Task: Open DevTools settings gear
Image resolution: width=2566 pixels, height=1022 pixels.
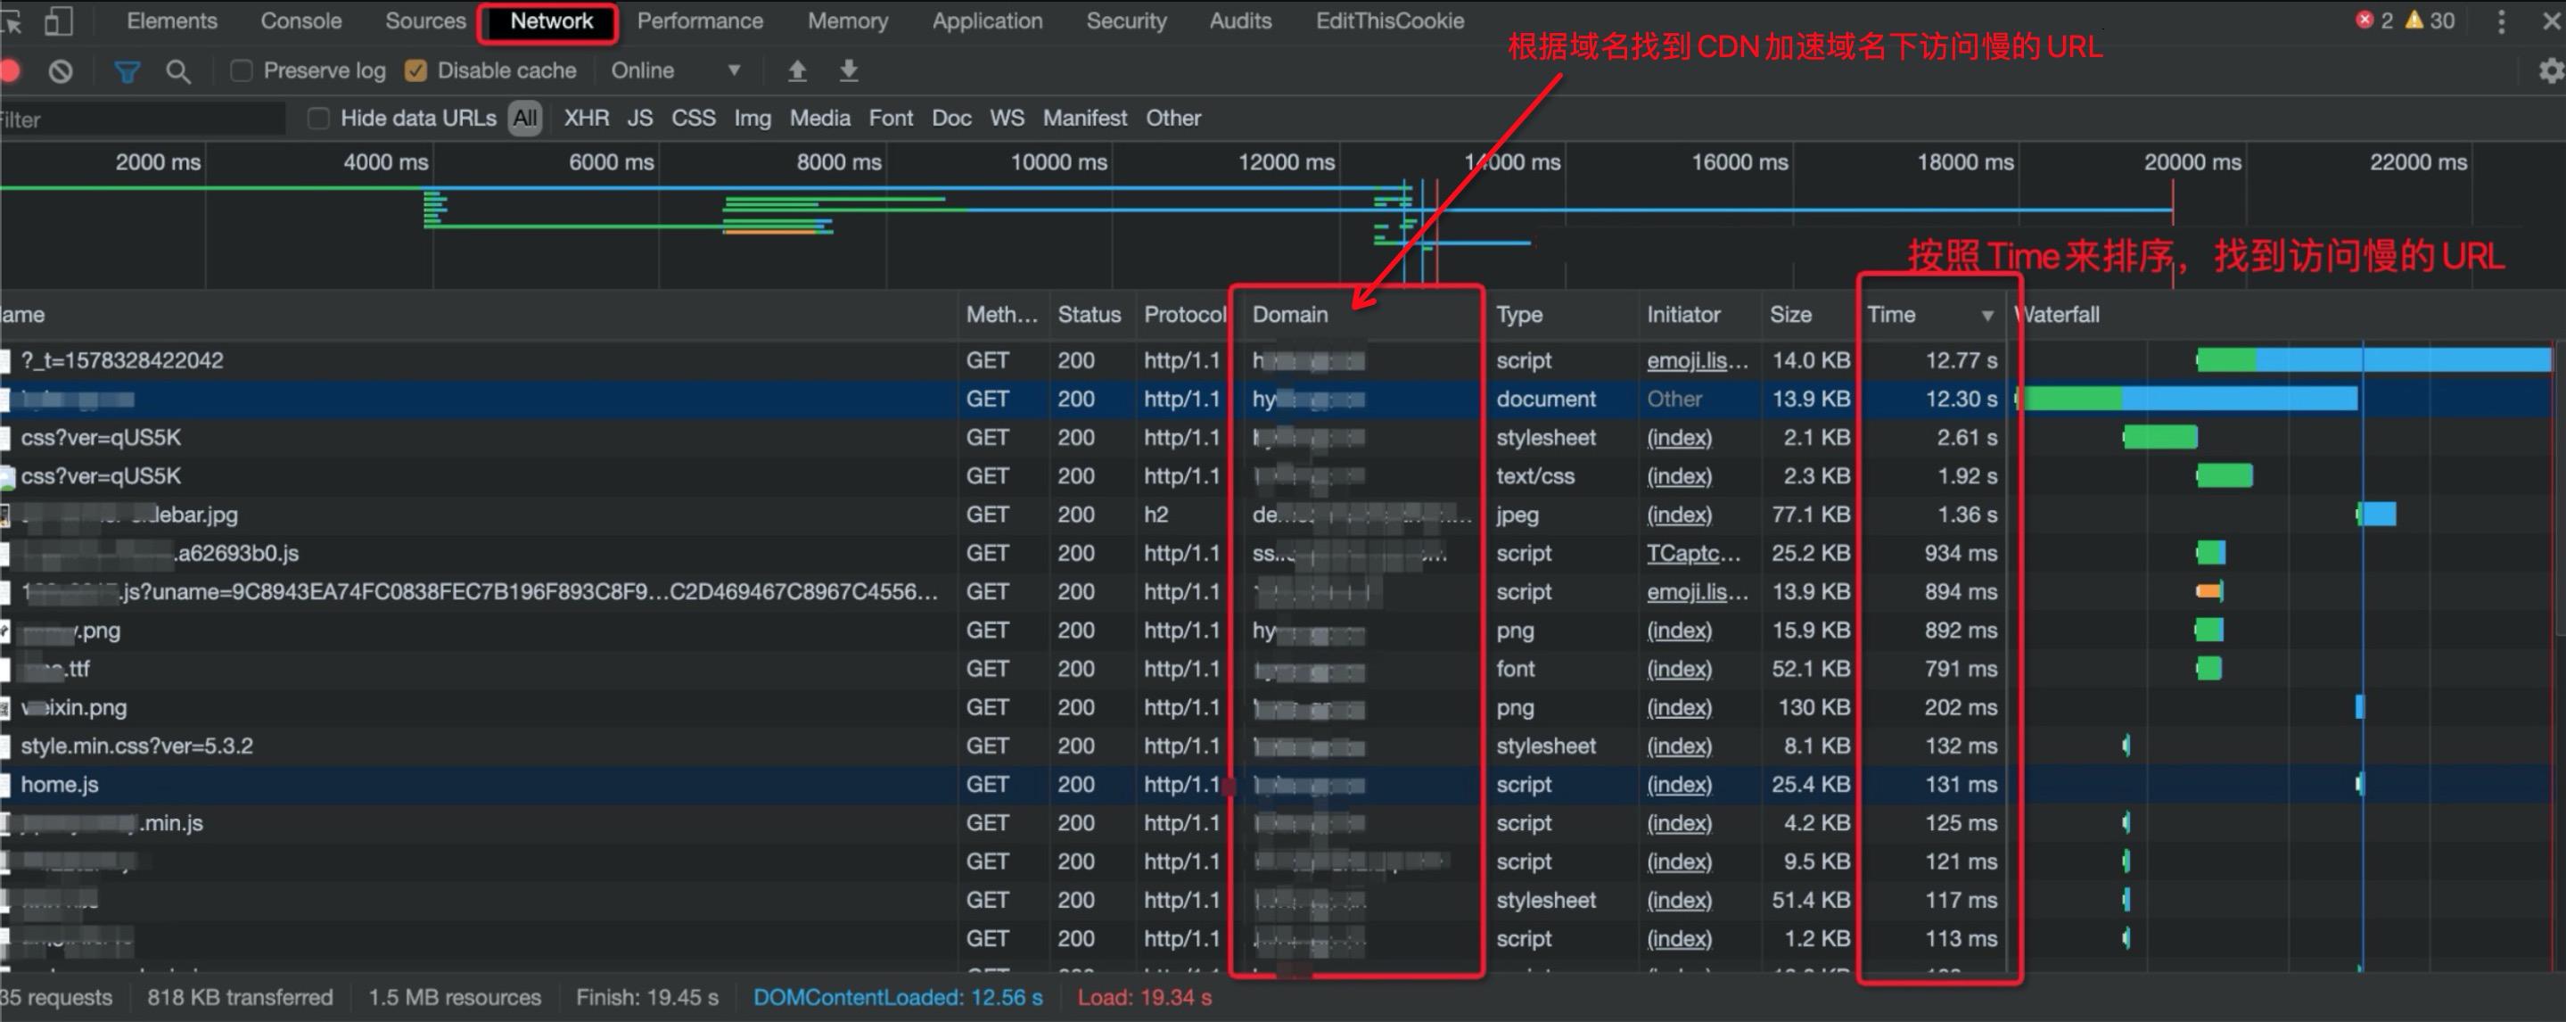Action: (2550, 70)
